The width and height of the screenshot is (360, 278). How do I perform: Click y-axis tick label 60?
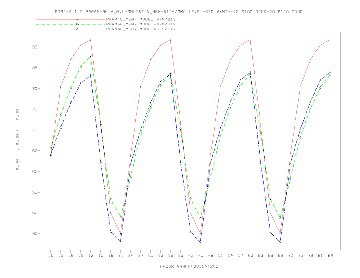35,171
